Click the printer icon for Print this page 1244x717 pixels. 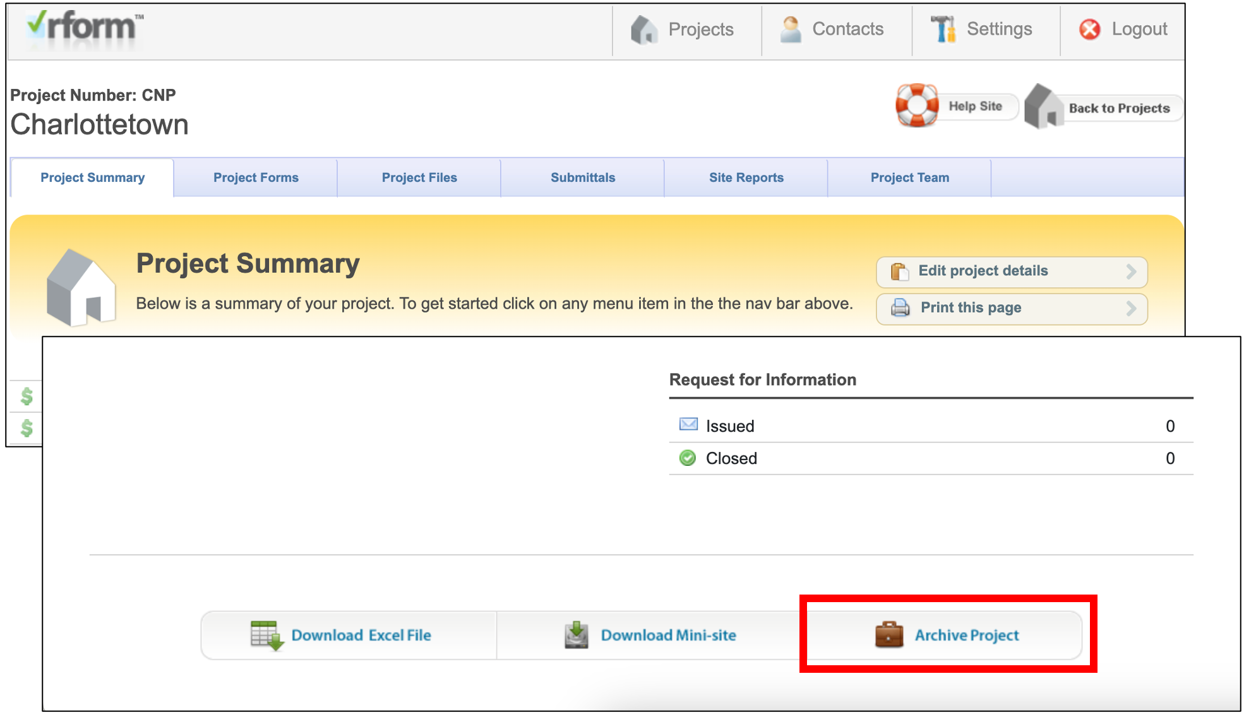click(x=900, y=308)
